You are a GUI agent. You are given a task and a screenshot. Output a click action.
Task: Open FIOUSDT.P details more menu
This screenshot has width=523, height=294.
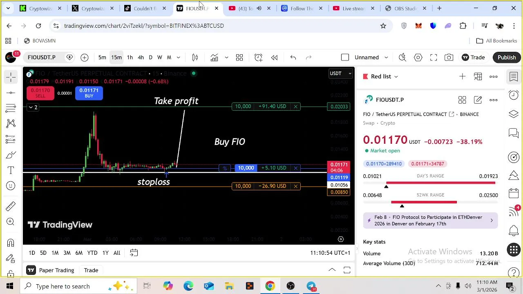coord(494,100)
